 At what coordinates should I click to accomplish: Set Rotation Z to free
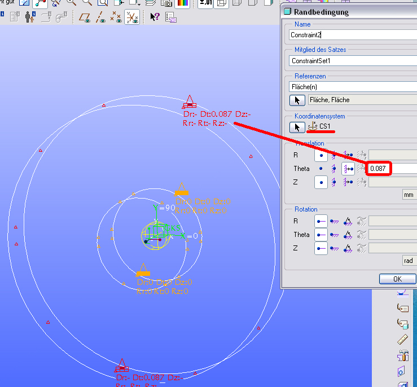coord(321,248)
